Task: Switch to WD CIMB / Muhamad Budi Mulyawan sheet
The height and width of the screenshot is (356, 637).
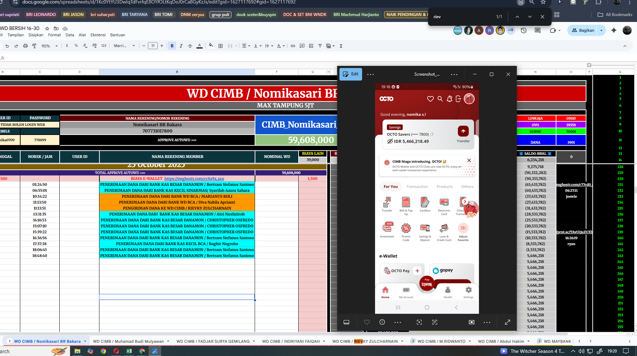Action: (128, 341)
